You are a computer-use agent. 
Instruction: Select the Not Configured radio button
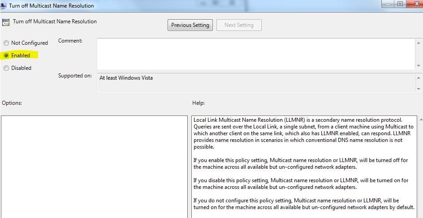tap(6, 43)
